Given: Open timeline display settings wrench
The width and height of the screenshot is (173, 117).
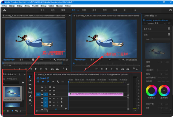Looking at the screenshot, I should pyautogui.click(x=58, y=82).
